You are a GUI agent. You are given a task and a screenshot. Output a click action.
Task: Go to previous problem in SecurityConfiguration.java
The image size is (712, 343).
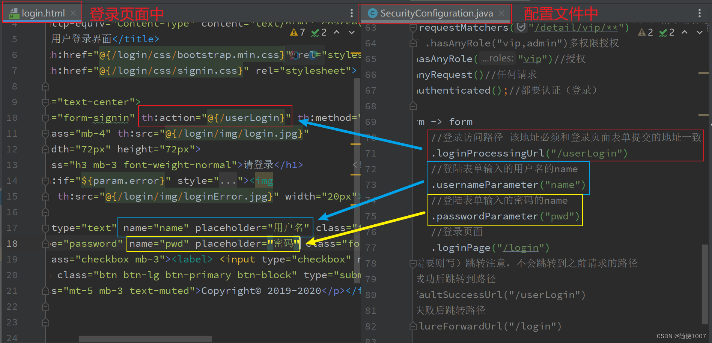coord(685,33)
